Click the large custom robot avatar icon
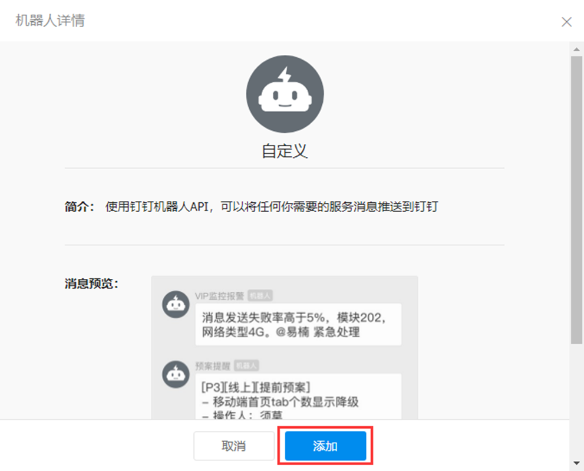Image resolution: width=584 pixels, height=471 pixels. [285, 94]
